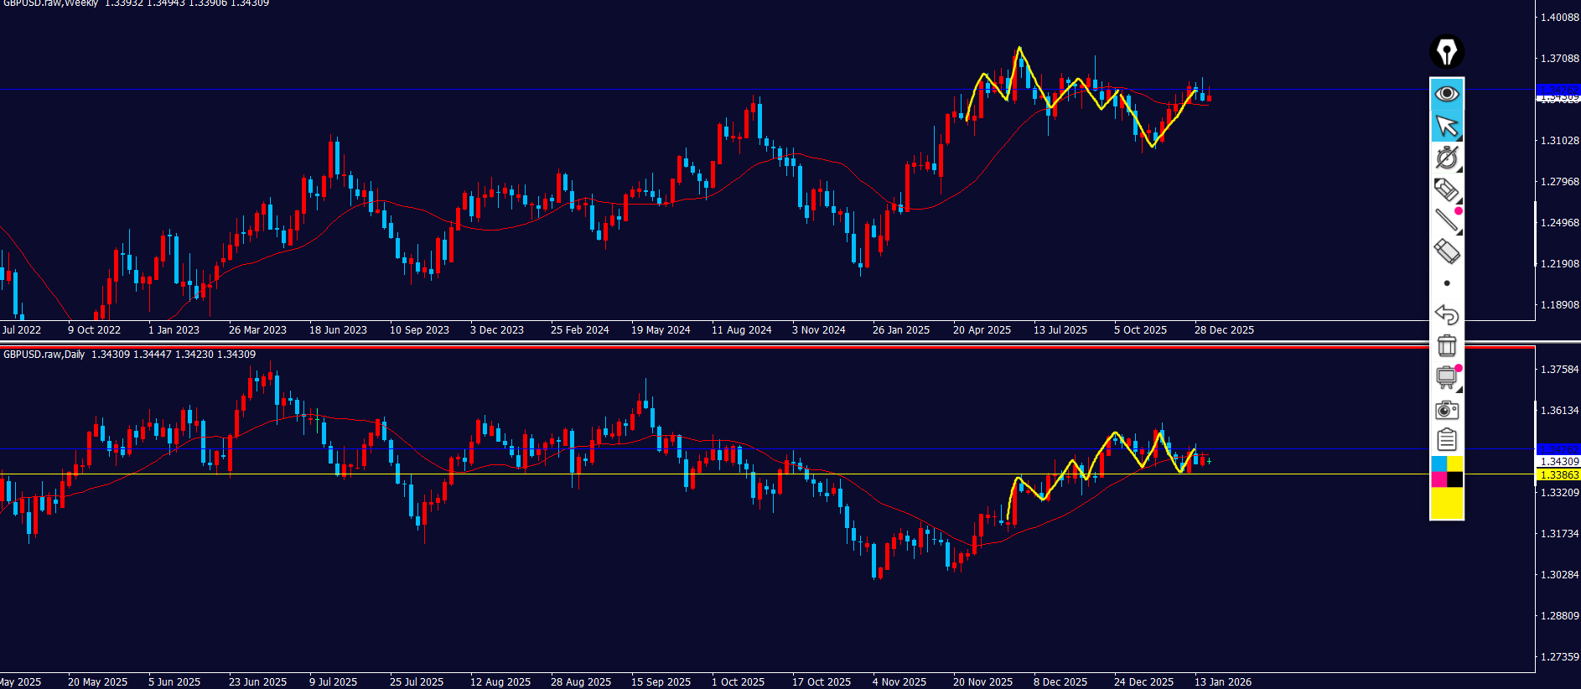Image resolution: width=1581 pixels, height=689 pixels.
Task: Take a screenshot with the camera icon
Action: coord(1447,410)
